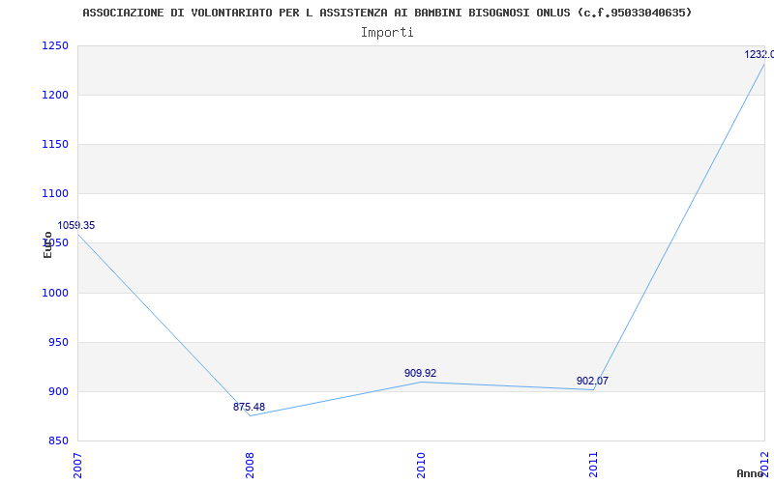Viewport: 774px width, 483px height.
Task: Click the 'Importi' subtitle
Action: 387,33
